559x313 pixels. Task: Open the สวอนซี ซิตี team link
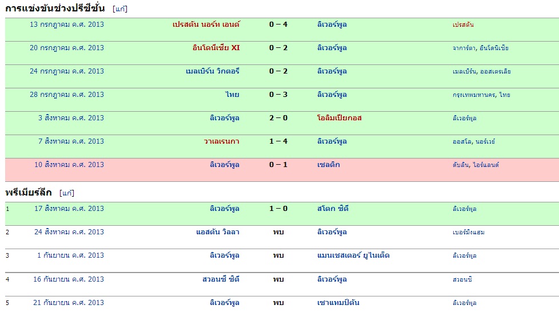click(221, 279)
